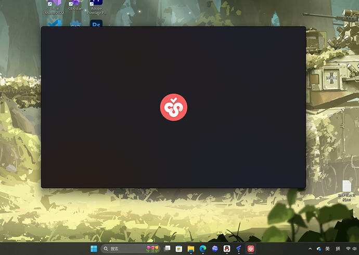
Task: Open File Explorer from the taskbar
Action: pos(191,249)
